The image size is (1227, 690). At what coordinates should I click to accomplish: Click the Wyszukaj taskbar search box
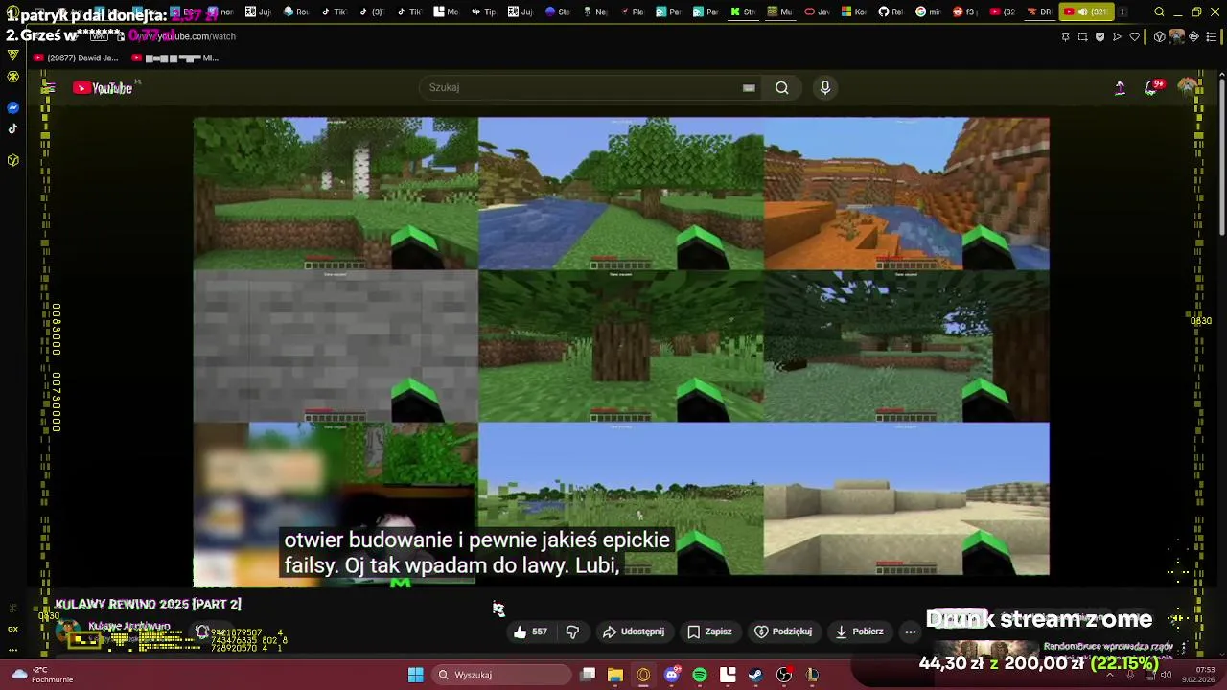pos(500,675)
